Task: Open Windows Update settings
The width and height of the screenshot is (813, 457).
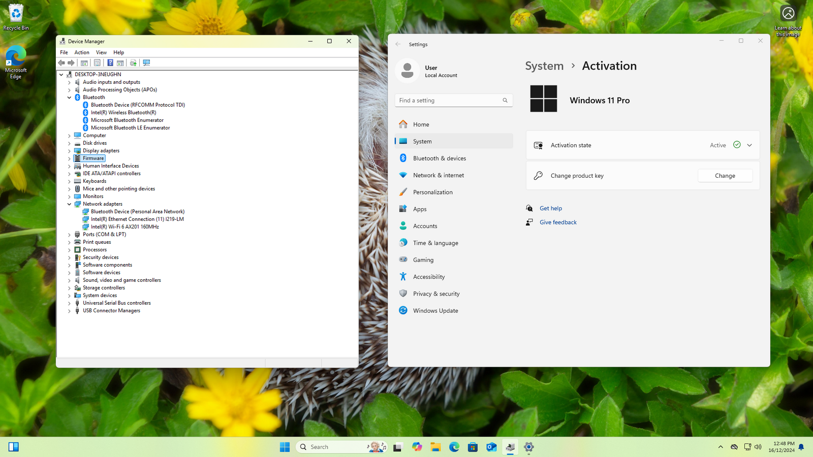Action: pos(454,311)
